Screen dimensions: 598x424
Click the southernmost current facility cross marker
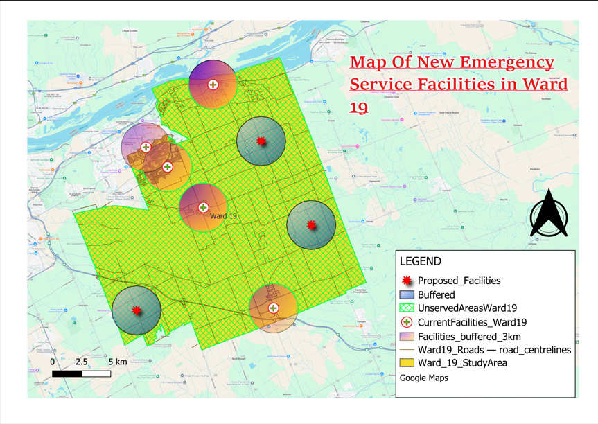pyautogui.click(x=274, y=308)
